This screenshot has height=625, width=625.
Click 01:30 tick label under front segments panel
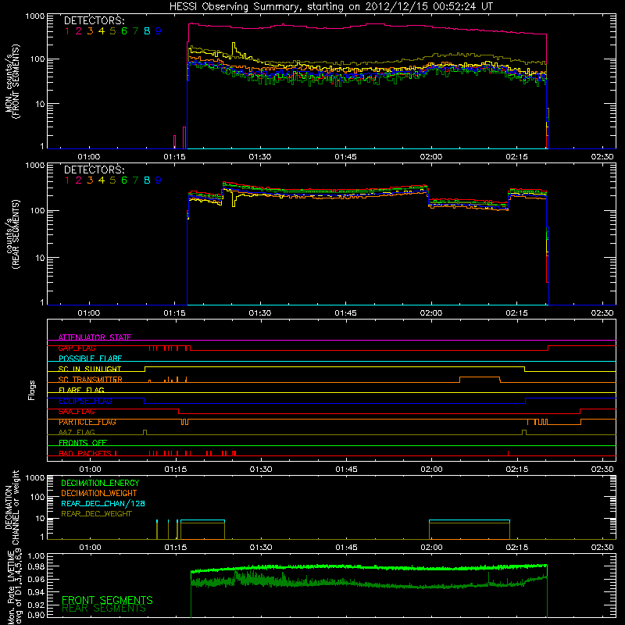coord(260,157)
